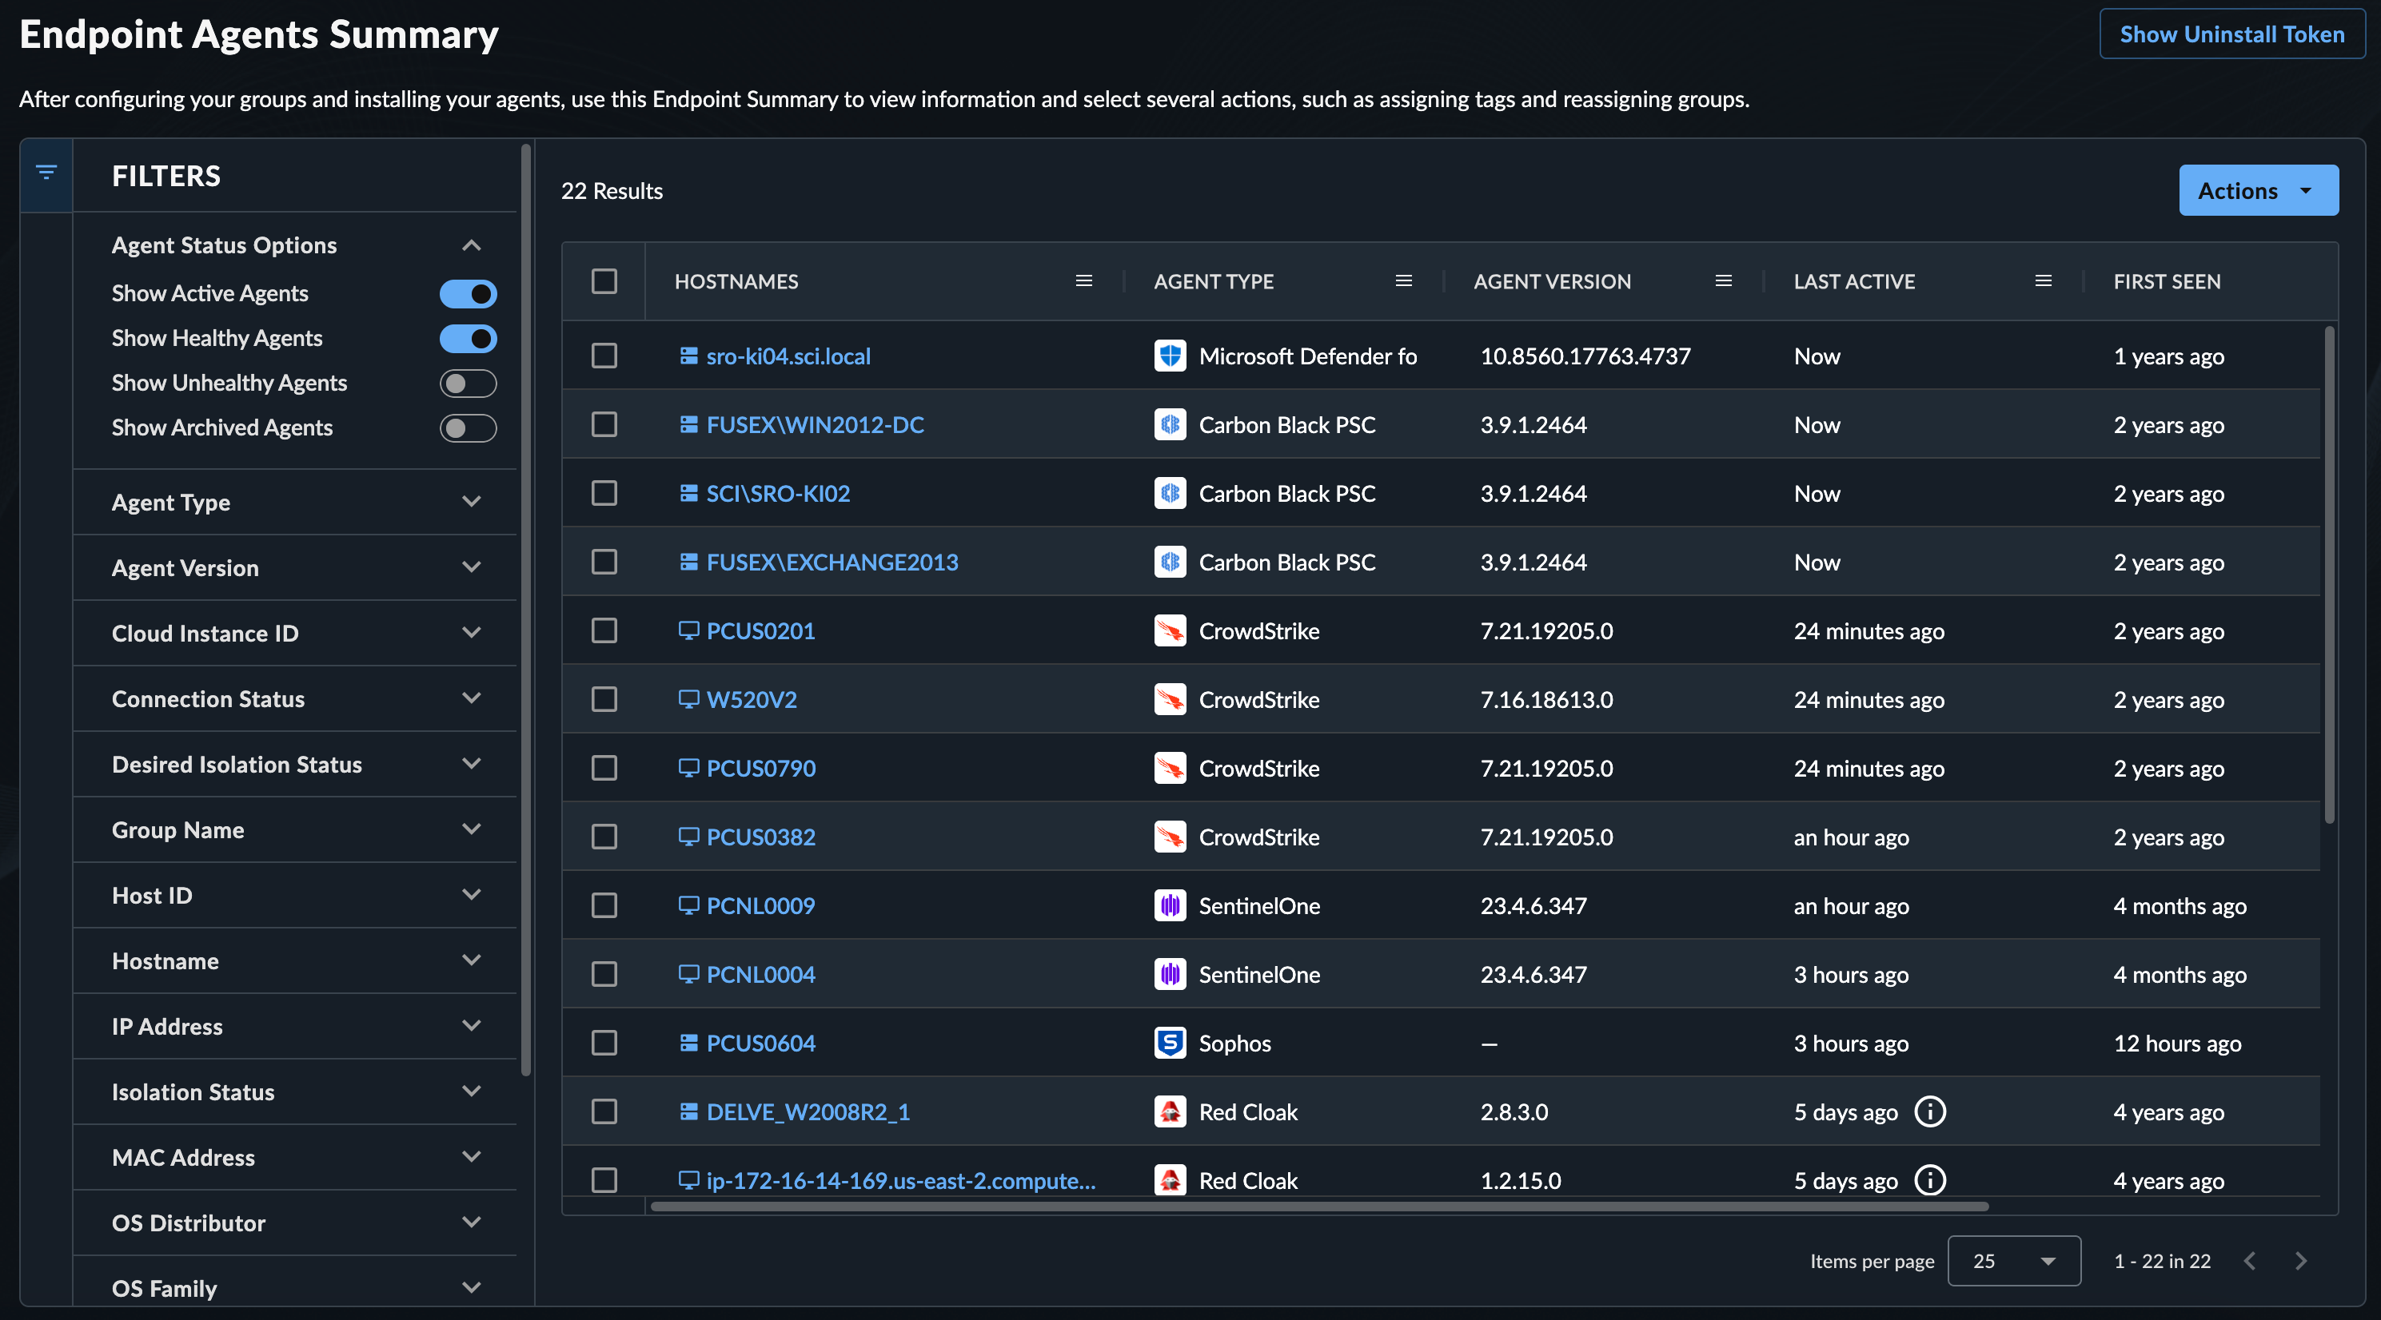Open the Hostnames column menu icon
The width and height of the screenshot is (2381, 1320).
coord(1083,280)
